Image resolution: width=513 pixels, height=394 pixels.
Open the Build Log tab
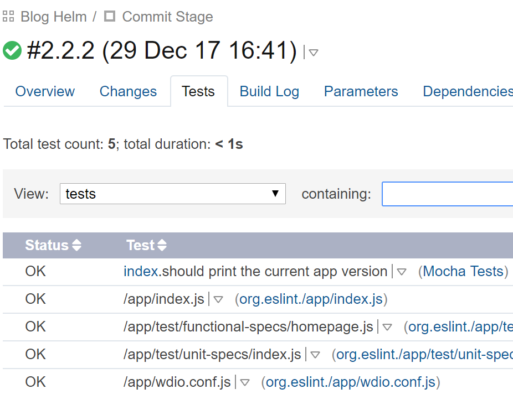(x=269, y=91)
